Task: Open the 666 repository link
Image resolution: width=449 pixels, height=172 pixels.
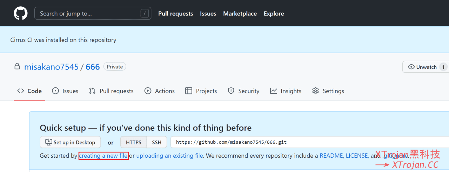Action: pos(93,67)
